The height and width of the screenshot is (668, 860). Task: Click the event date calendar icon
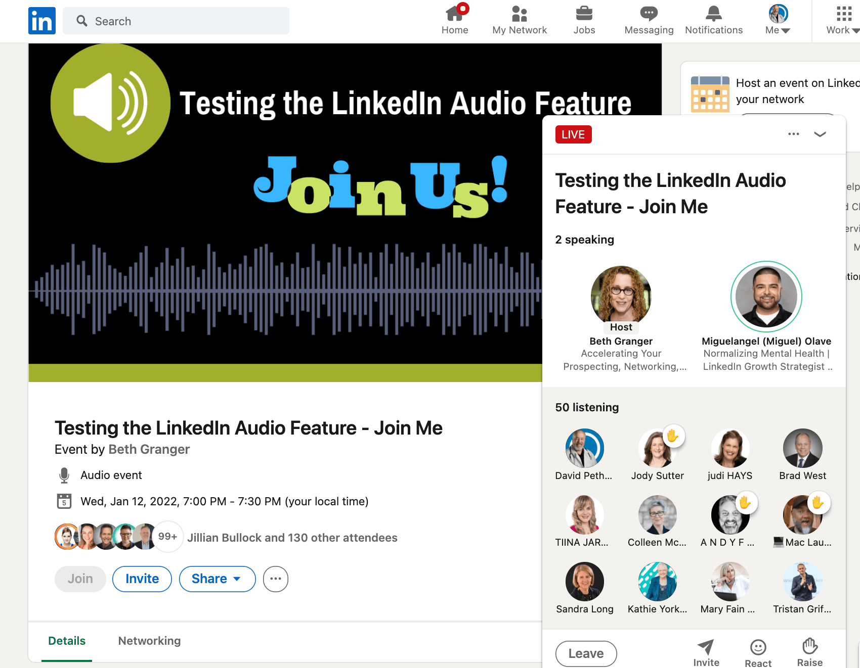coord(64,501)
